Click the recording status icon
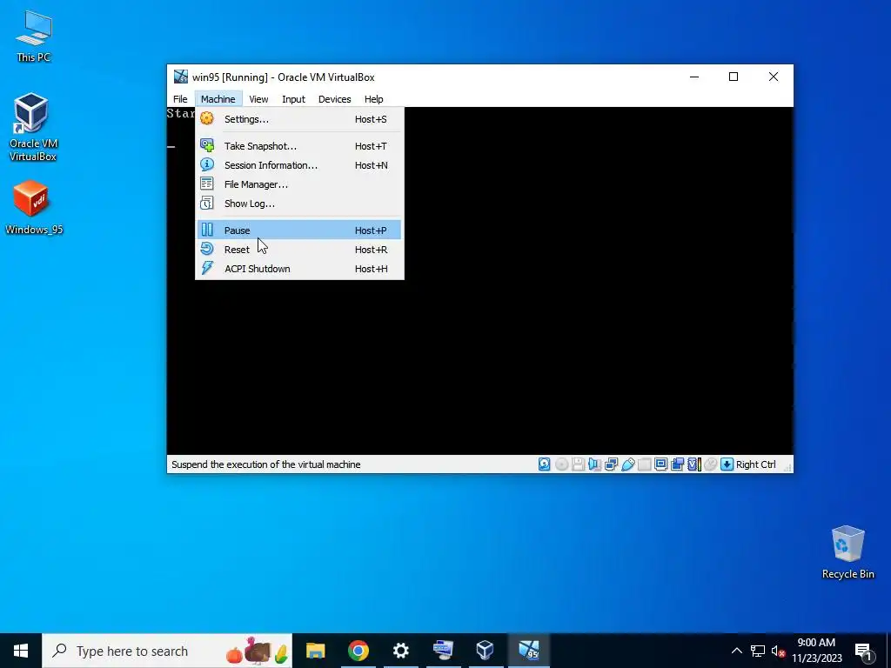The image size is (891, 668). tap(677, 464)
